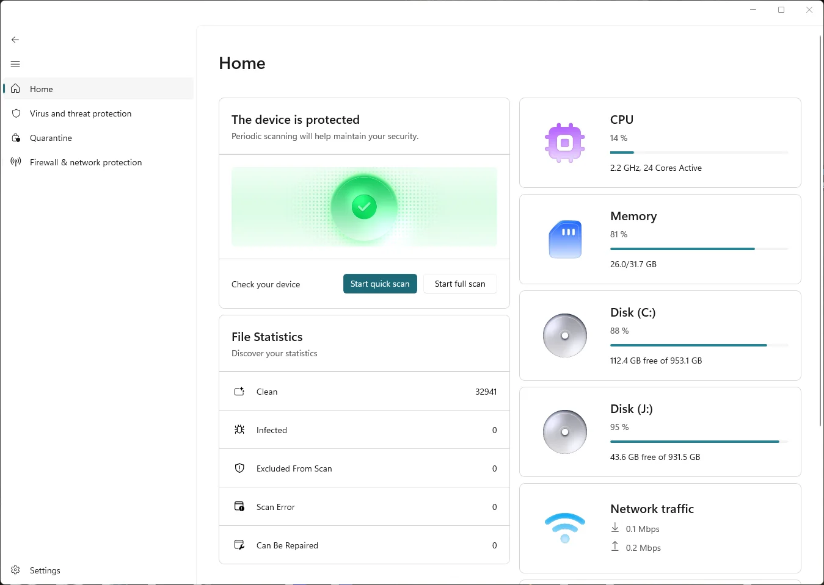
Task: Click '2.2 GHz, 24 Cores Active' text
Action: [x=656, y=168]
